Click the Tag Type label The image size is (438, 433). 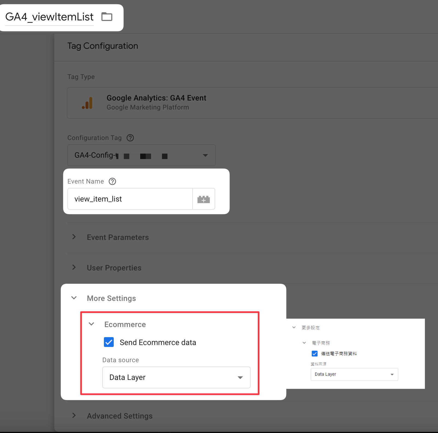tap(81, 77)
